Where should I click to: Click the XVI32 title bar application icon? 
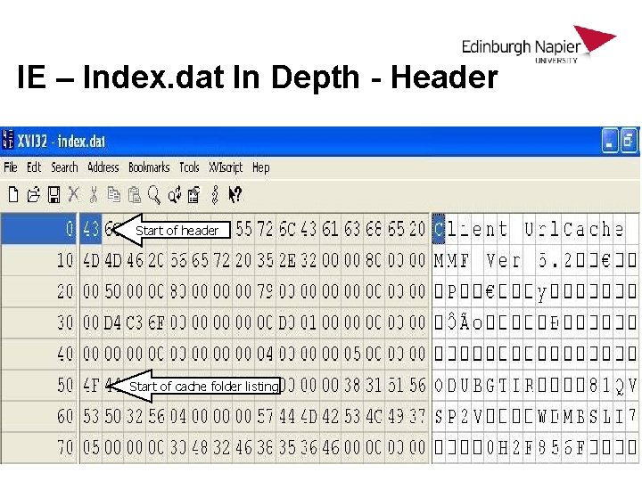click(x=7, y=139)
